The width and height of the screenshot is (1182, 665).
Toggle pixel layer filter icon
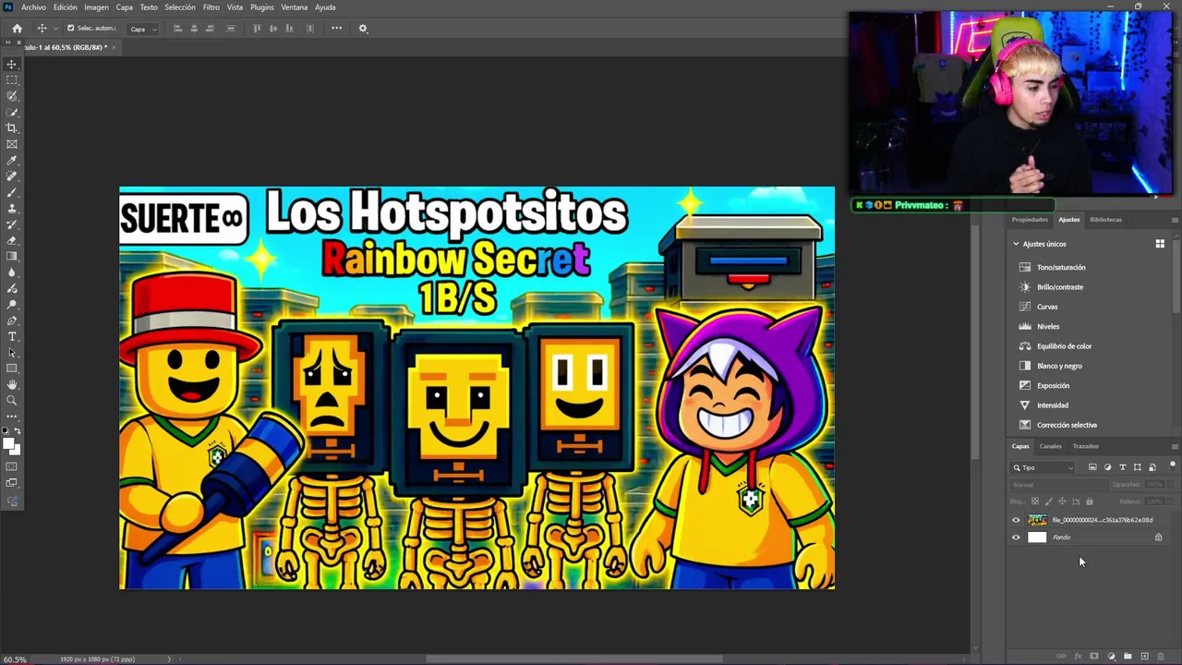click(x=1092, y=467)
